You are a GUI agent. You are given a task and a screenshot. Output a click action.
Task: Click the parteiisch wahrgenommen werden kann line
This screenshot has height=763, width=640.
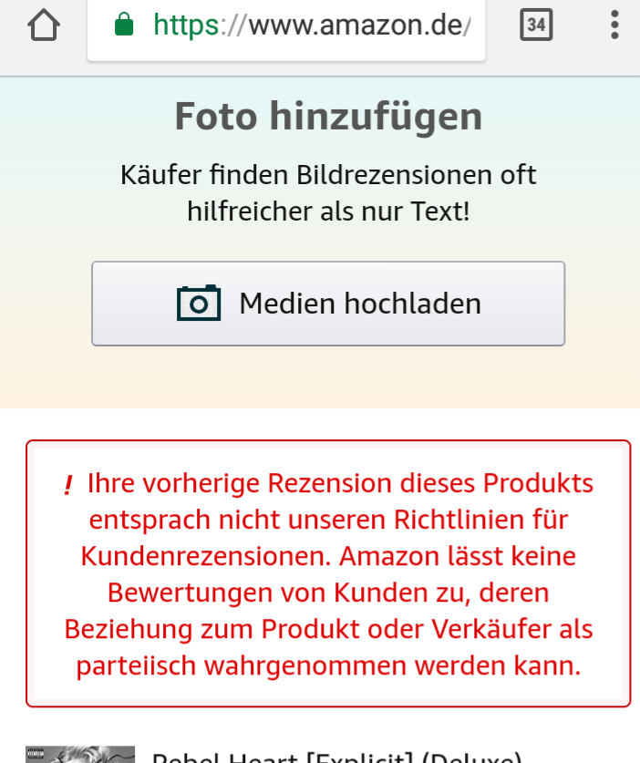coord(328,665)
